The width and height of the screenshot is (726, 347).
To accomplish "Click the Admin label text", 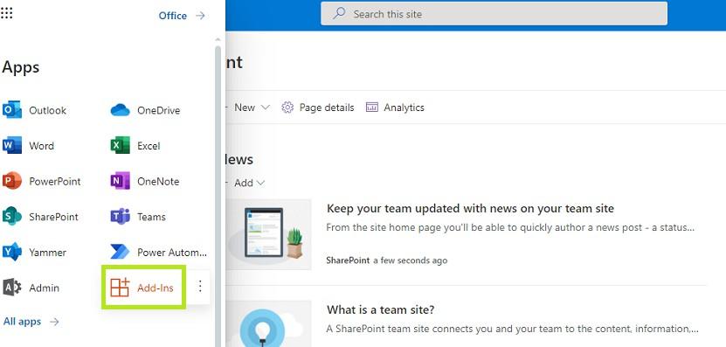I will tap(44, 288).
